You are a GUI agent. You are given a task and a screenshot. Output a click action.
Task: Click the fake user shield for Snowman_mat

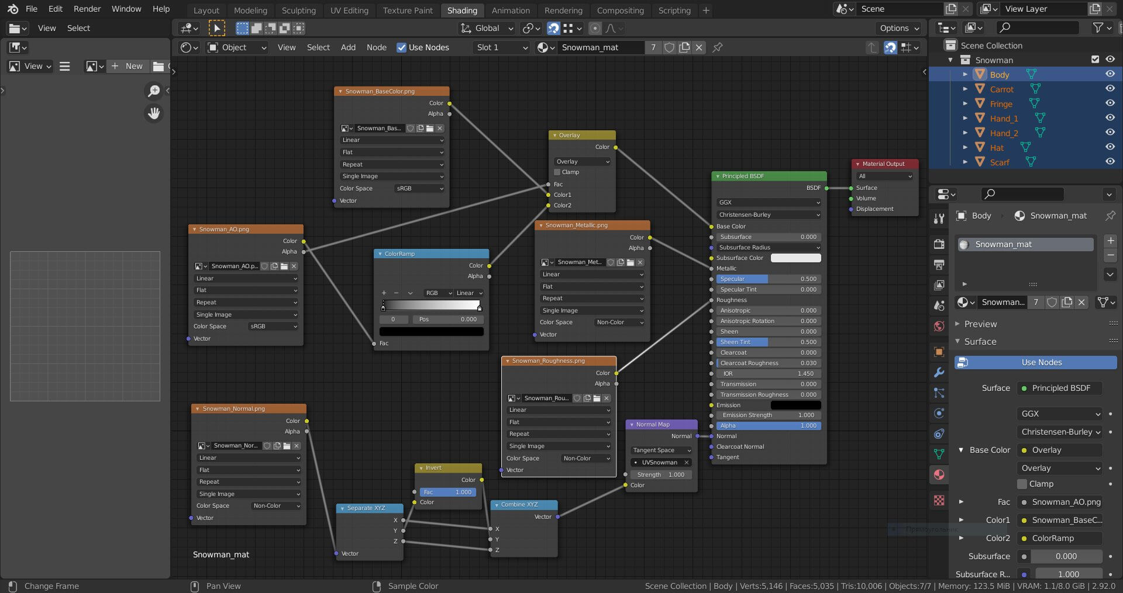pyautogui.click(x=670, y=47)
